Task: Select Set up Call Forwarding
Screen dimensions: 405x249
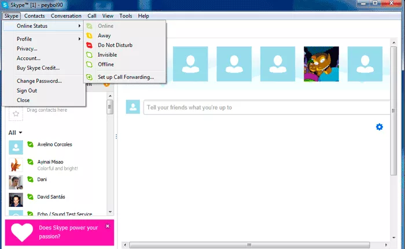Action: (x=125, y=77)
